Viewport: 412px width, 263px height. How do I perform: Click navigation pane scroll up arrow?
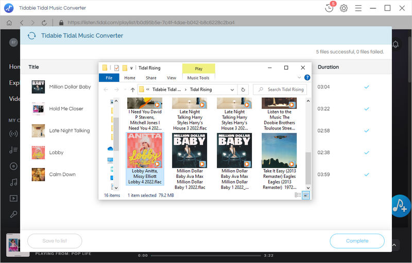click(116, 101)
